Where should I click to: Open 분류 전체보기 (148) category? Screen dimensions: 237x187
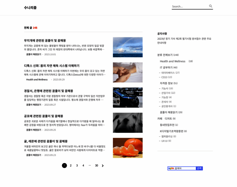168,55
